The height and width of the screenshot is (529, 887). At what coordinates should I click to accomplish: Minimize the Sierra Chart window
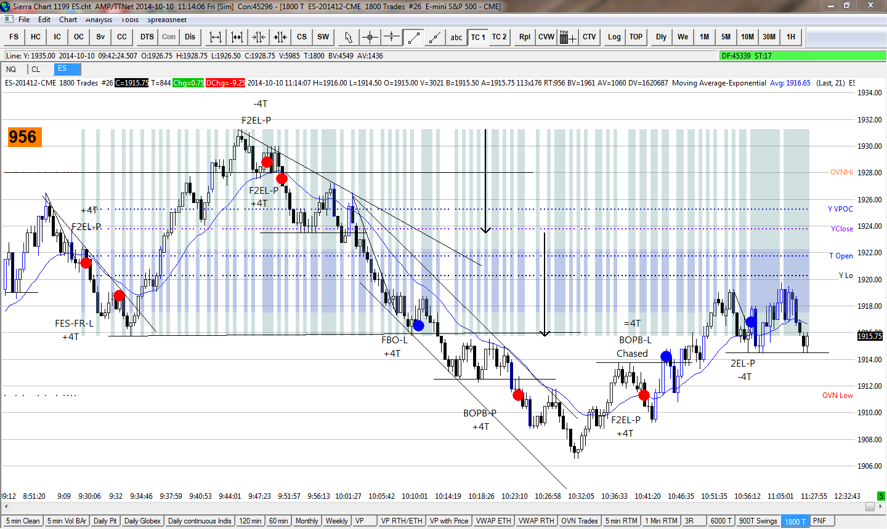[x=830, y=6]
